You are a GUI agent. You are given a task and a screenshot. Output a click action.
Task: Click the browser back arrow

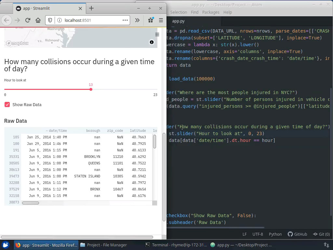pyautogui.click(x=7, y=20)
